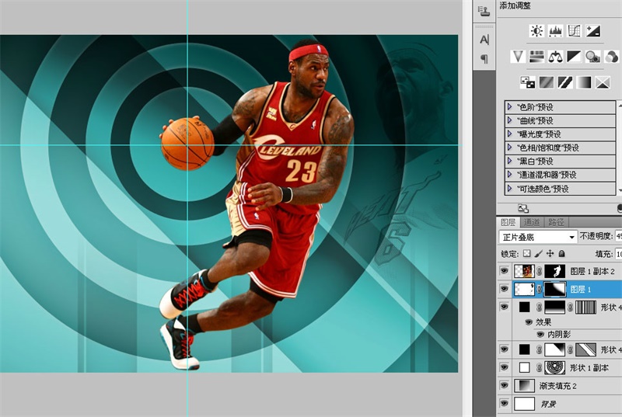
Task: Expand the "色阶" presets list
Action: point(509,107)
